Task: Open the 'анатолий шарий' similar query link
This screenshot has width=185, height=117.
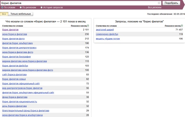Action: 105,30
